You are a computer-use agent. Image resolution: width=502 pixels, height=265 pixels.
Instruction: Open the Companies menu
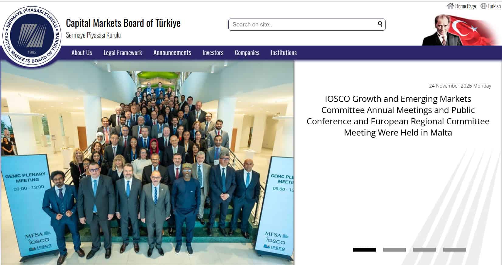pos(247,53)
